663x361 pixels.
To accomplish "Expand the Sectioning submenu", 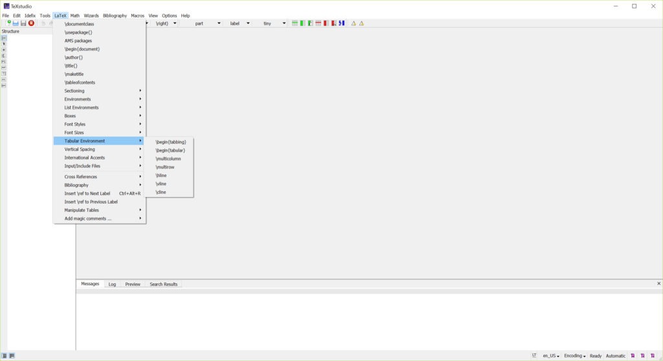I will (x=99, y=91).
